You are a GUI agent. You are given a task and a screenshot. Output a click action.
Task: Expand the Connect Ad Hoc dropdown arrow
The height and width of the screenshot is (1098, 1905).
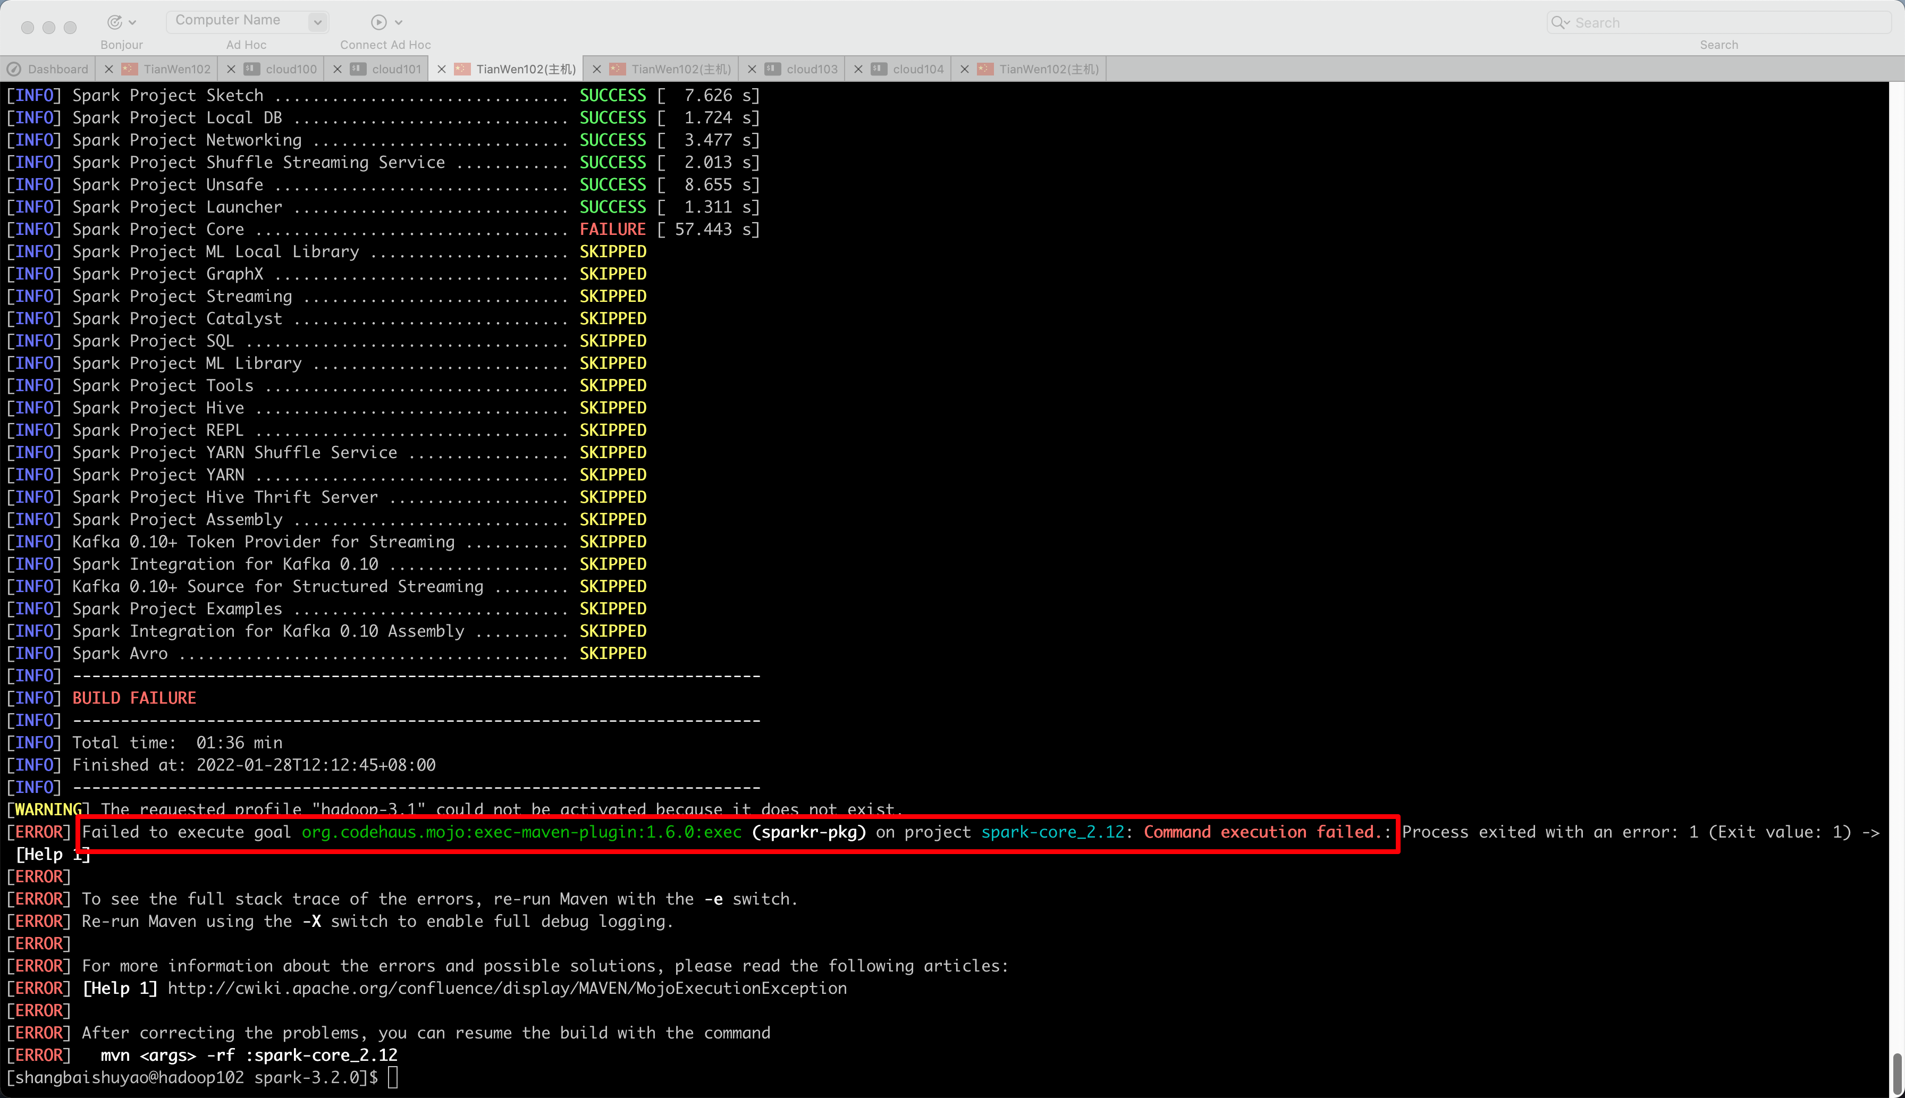click(x=398, y=23)
